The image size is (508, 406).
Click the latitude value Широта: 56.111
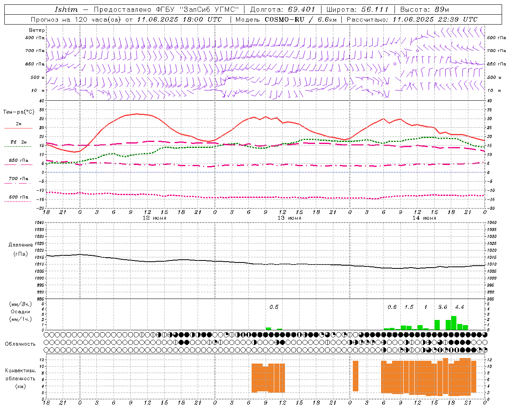click(357, 10)
